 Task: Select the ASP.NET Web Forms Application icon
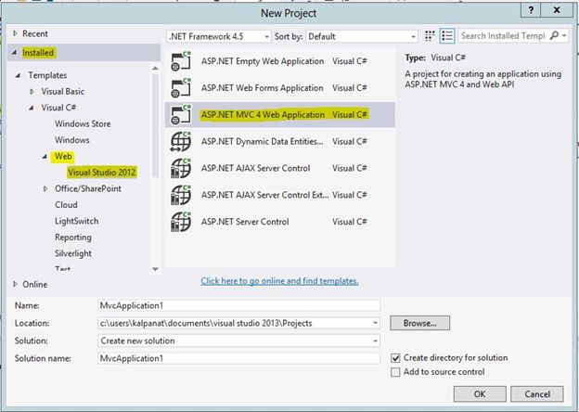pyautogui.click(x=181, y=88)
